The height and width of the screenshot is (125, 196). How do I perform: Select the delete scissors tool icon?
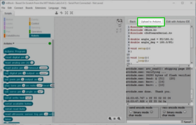coord(61,13)
